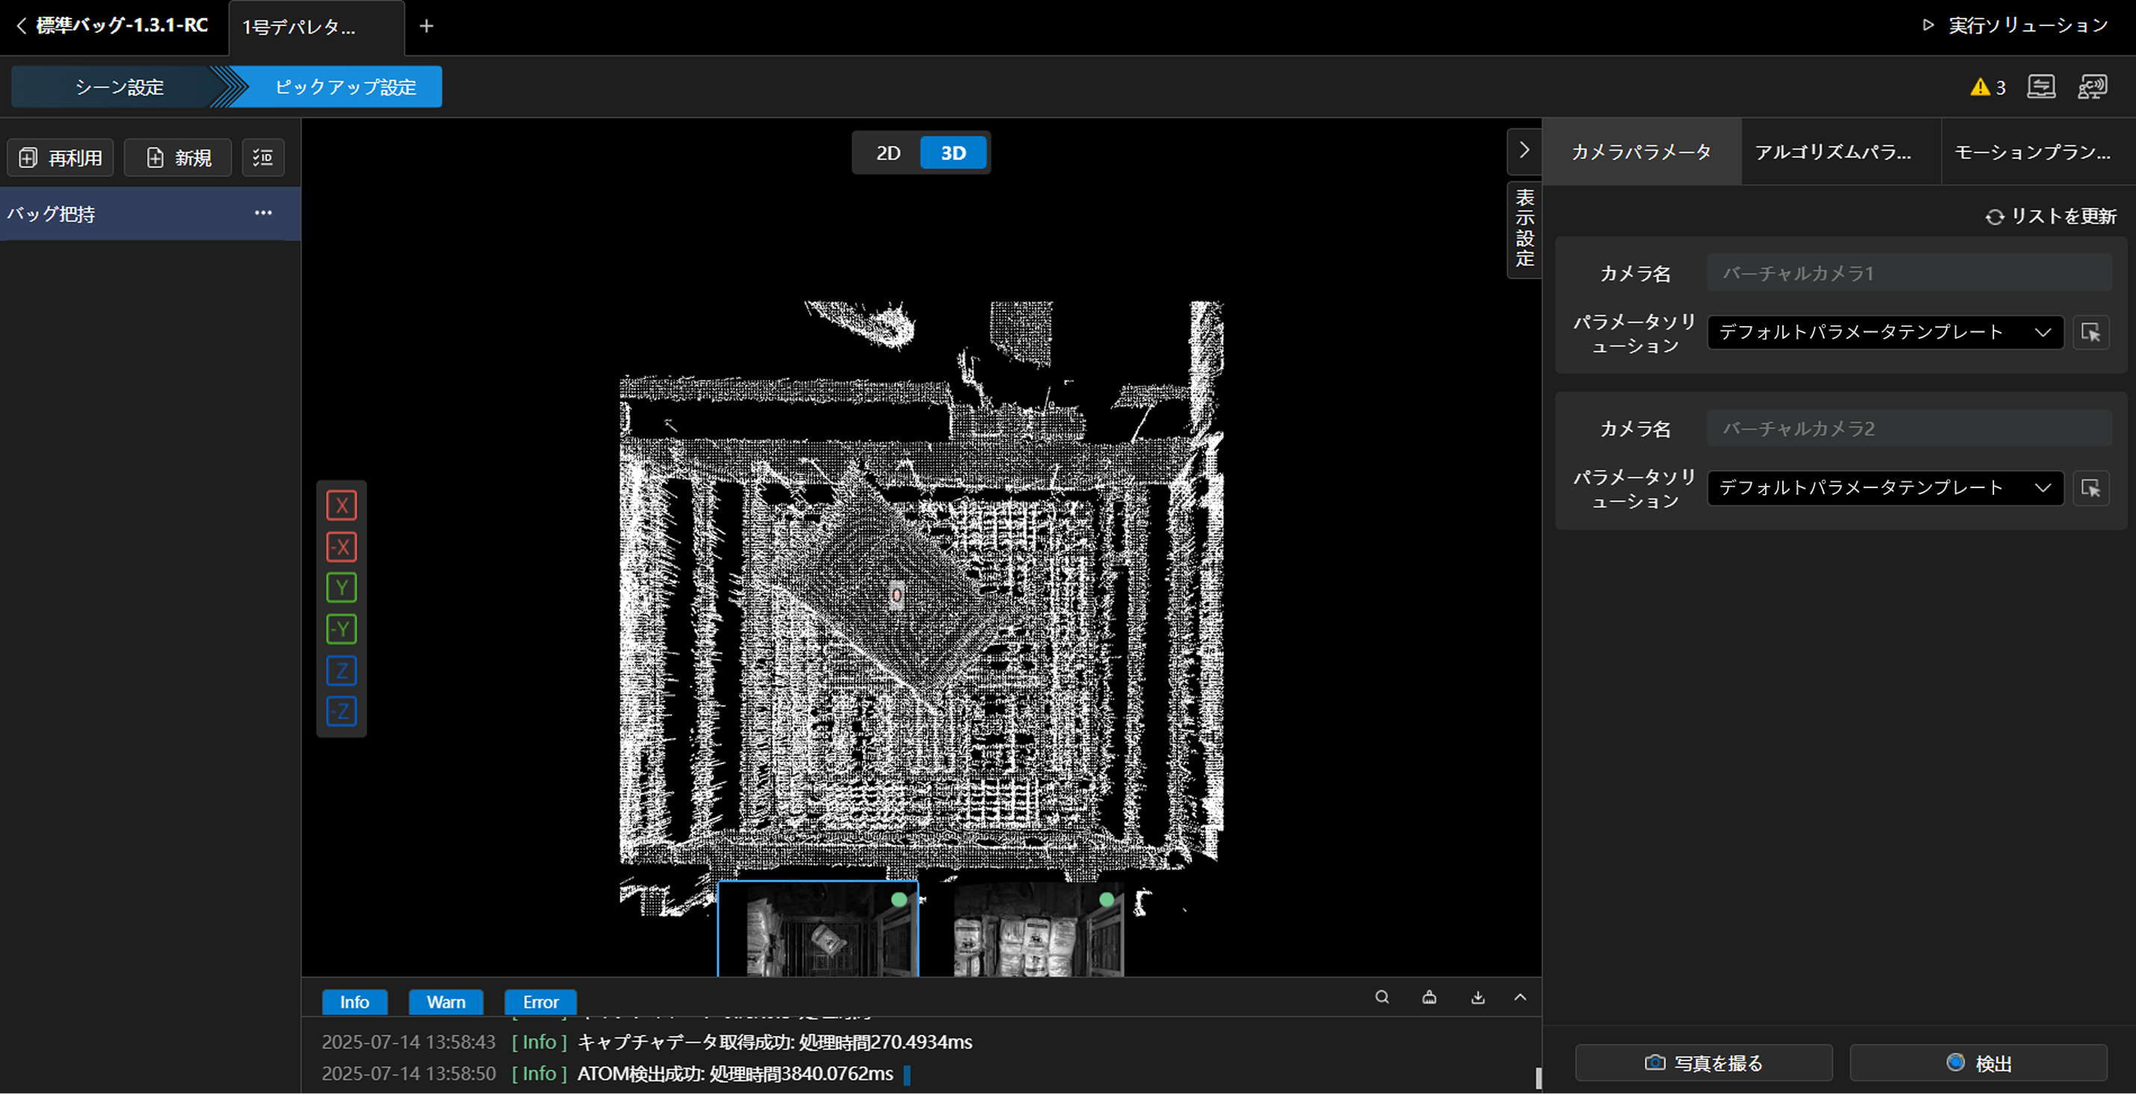The width and height of the screenshot is (2136, 1094).
Task: Click the clear log icon
Action: tap(1429, 997)
